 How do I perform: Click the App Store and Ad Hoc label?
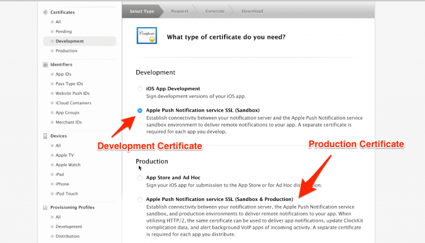[173, 178]
